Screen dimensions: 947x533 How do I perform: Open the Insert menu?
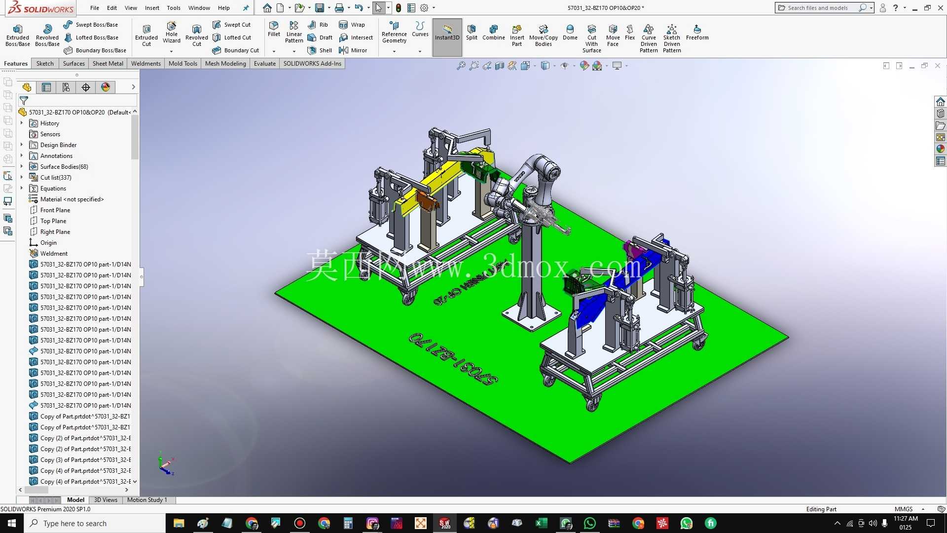tap(152, 8)
